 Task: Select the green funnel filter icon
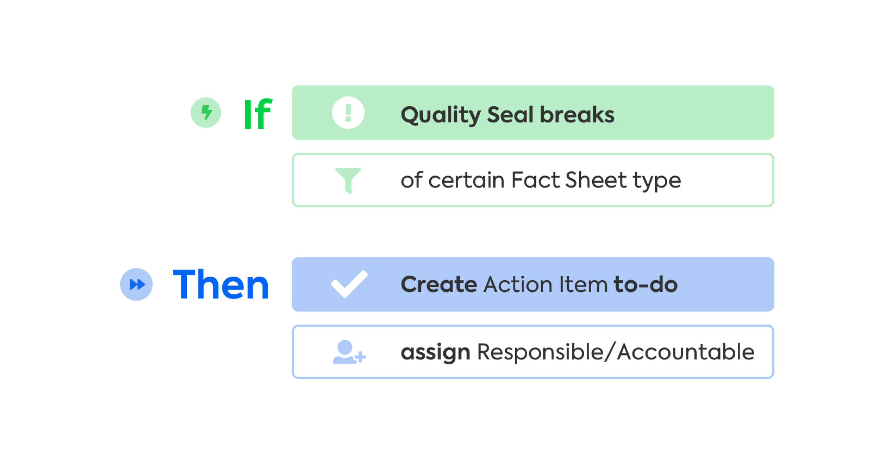[348, 180]
